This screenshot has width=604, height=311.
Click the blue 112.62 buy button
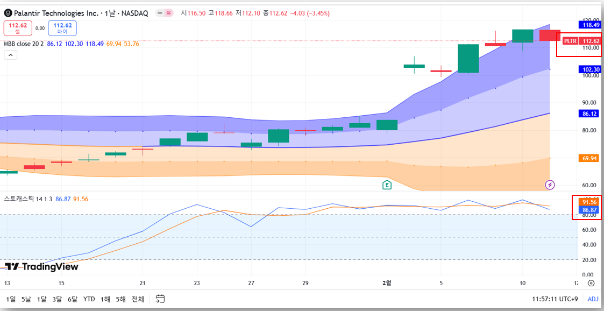coord(62,28)
